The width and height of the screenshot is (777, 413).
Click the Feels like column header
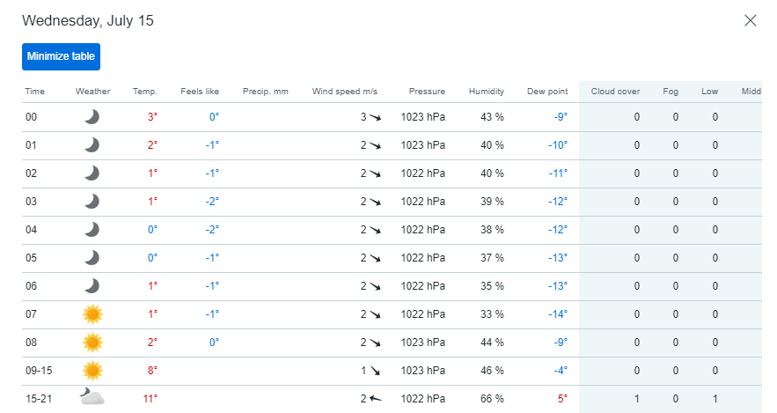click(x=200, y=92)
